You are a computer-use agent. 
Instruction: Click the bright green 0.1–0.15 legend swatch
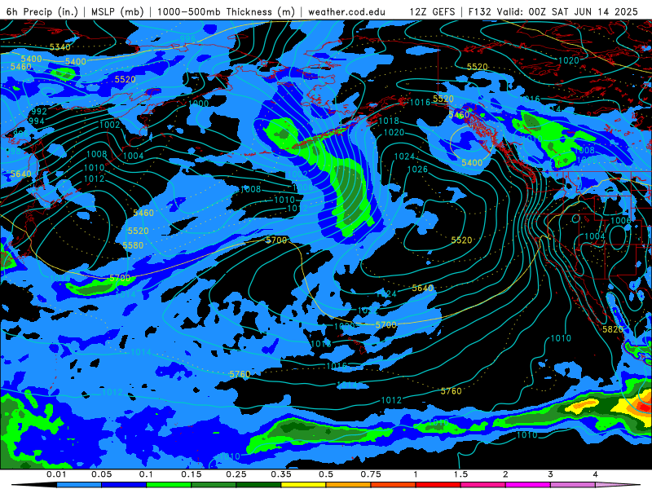[169, 485]
